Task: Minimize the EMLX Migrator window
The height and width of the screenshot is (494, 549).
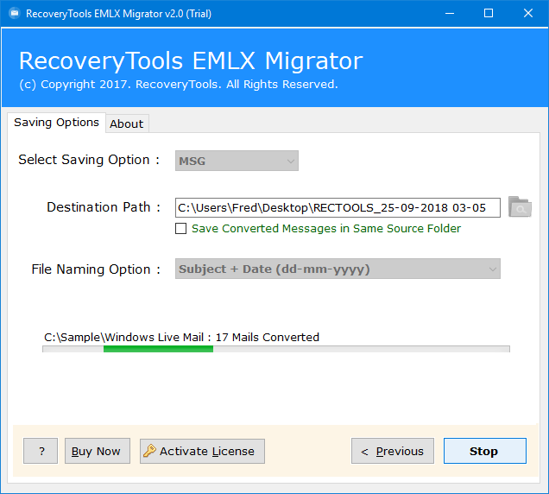Action: (450, 13)
